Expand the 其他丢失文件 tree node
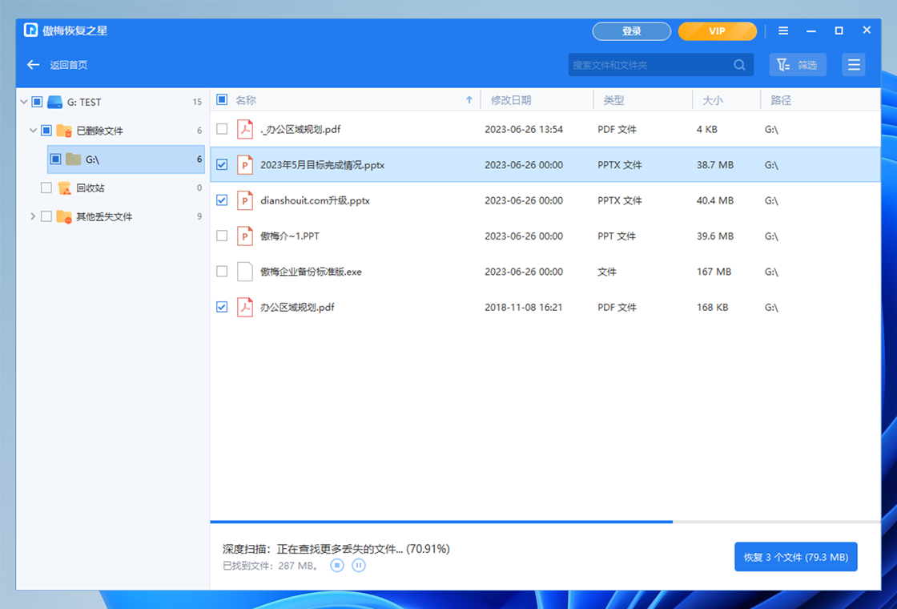Image resolution: width=897 pixels, height=609 pixels. coord(33,216)
